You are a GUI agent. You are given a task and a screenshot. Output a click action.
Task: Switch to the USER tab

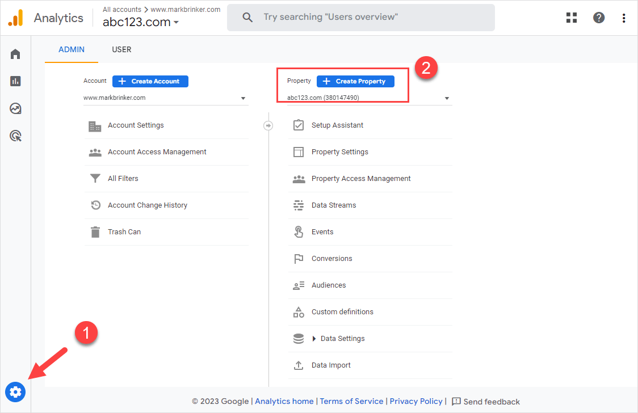[x=121, y=49]
